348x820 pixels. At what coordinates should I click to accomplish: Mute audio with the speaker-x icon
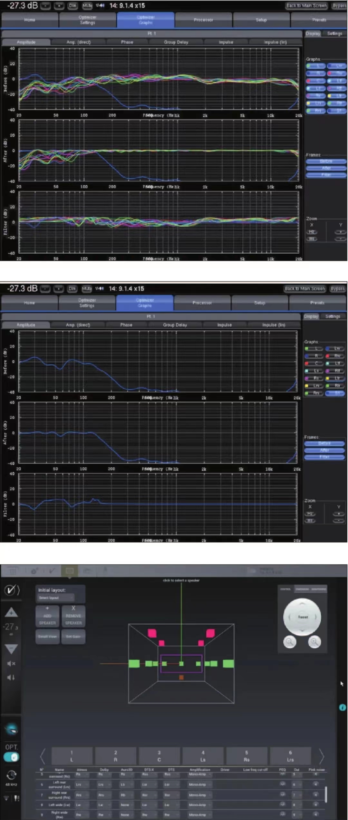pyautogui.click(x=11, y=663)
